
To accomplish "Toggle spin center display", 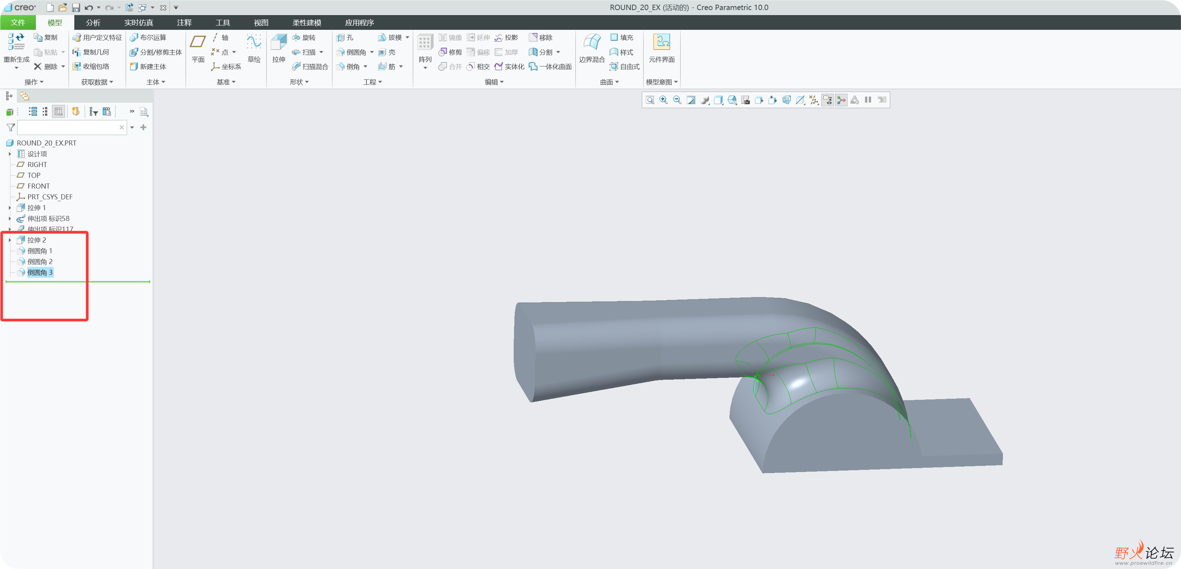I will (x=841, y=100).
